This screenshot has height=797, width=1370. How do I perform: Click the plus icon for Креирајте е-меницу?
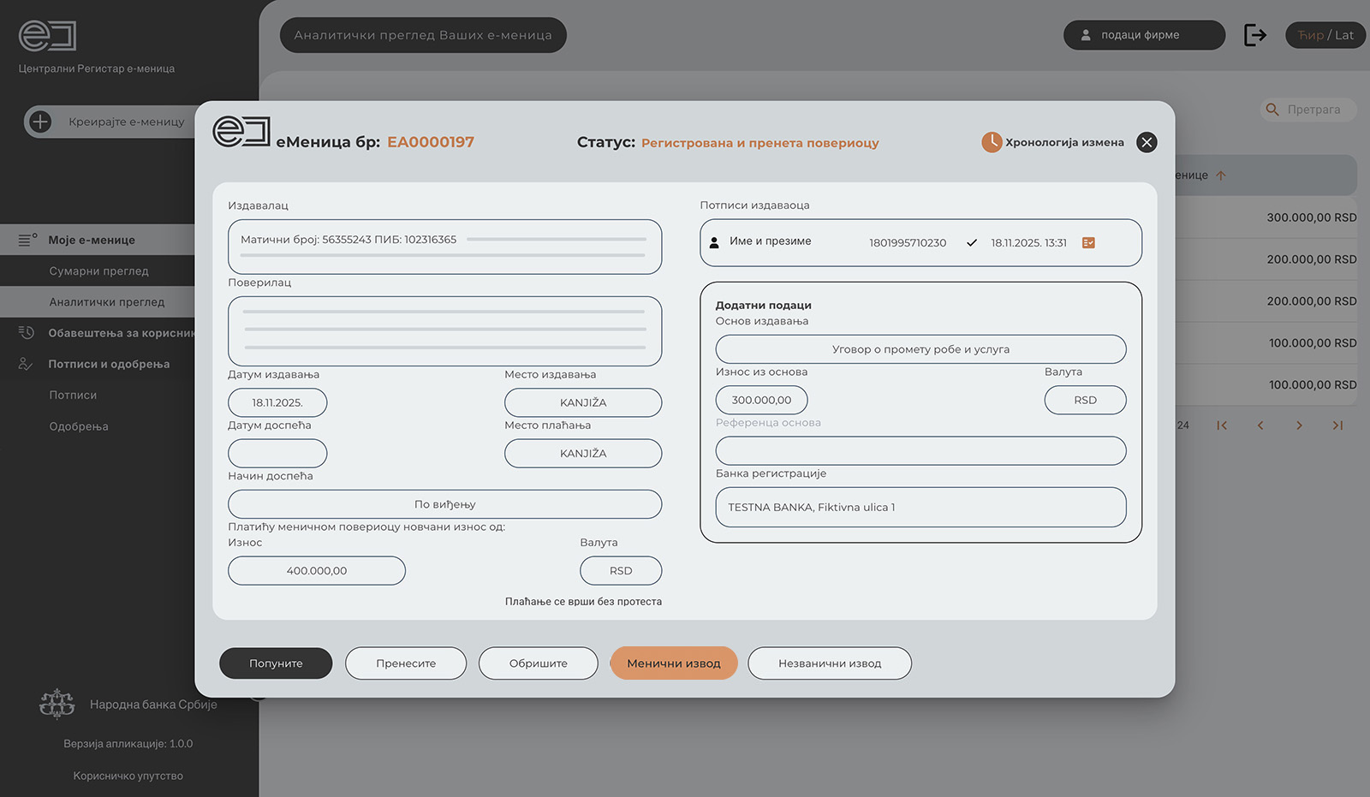[x=40, y=122]
